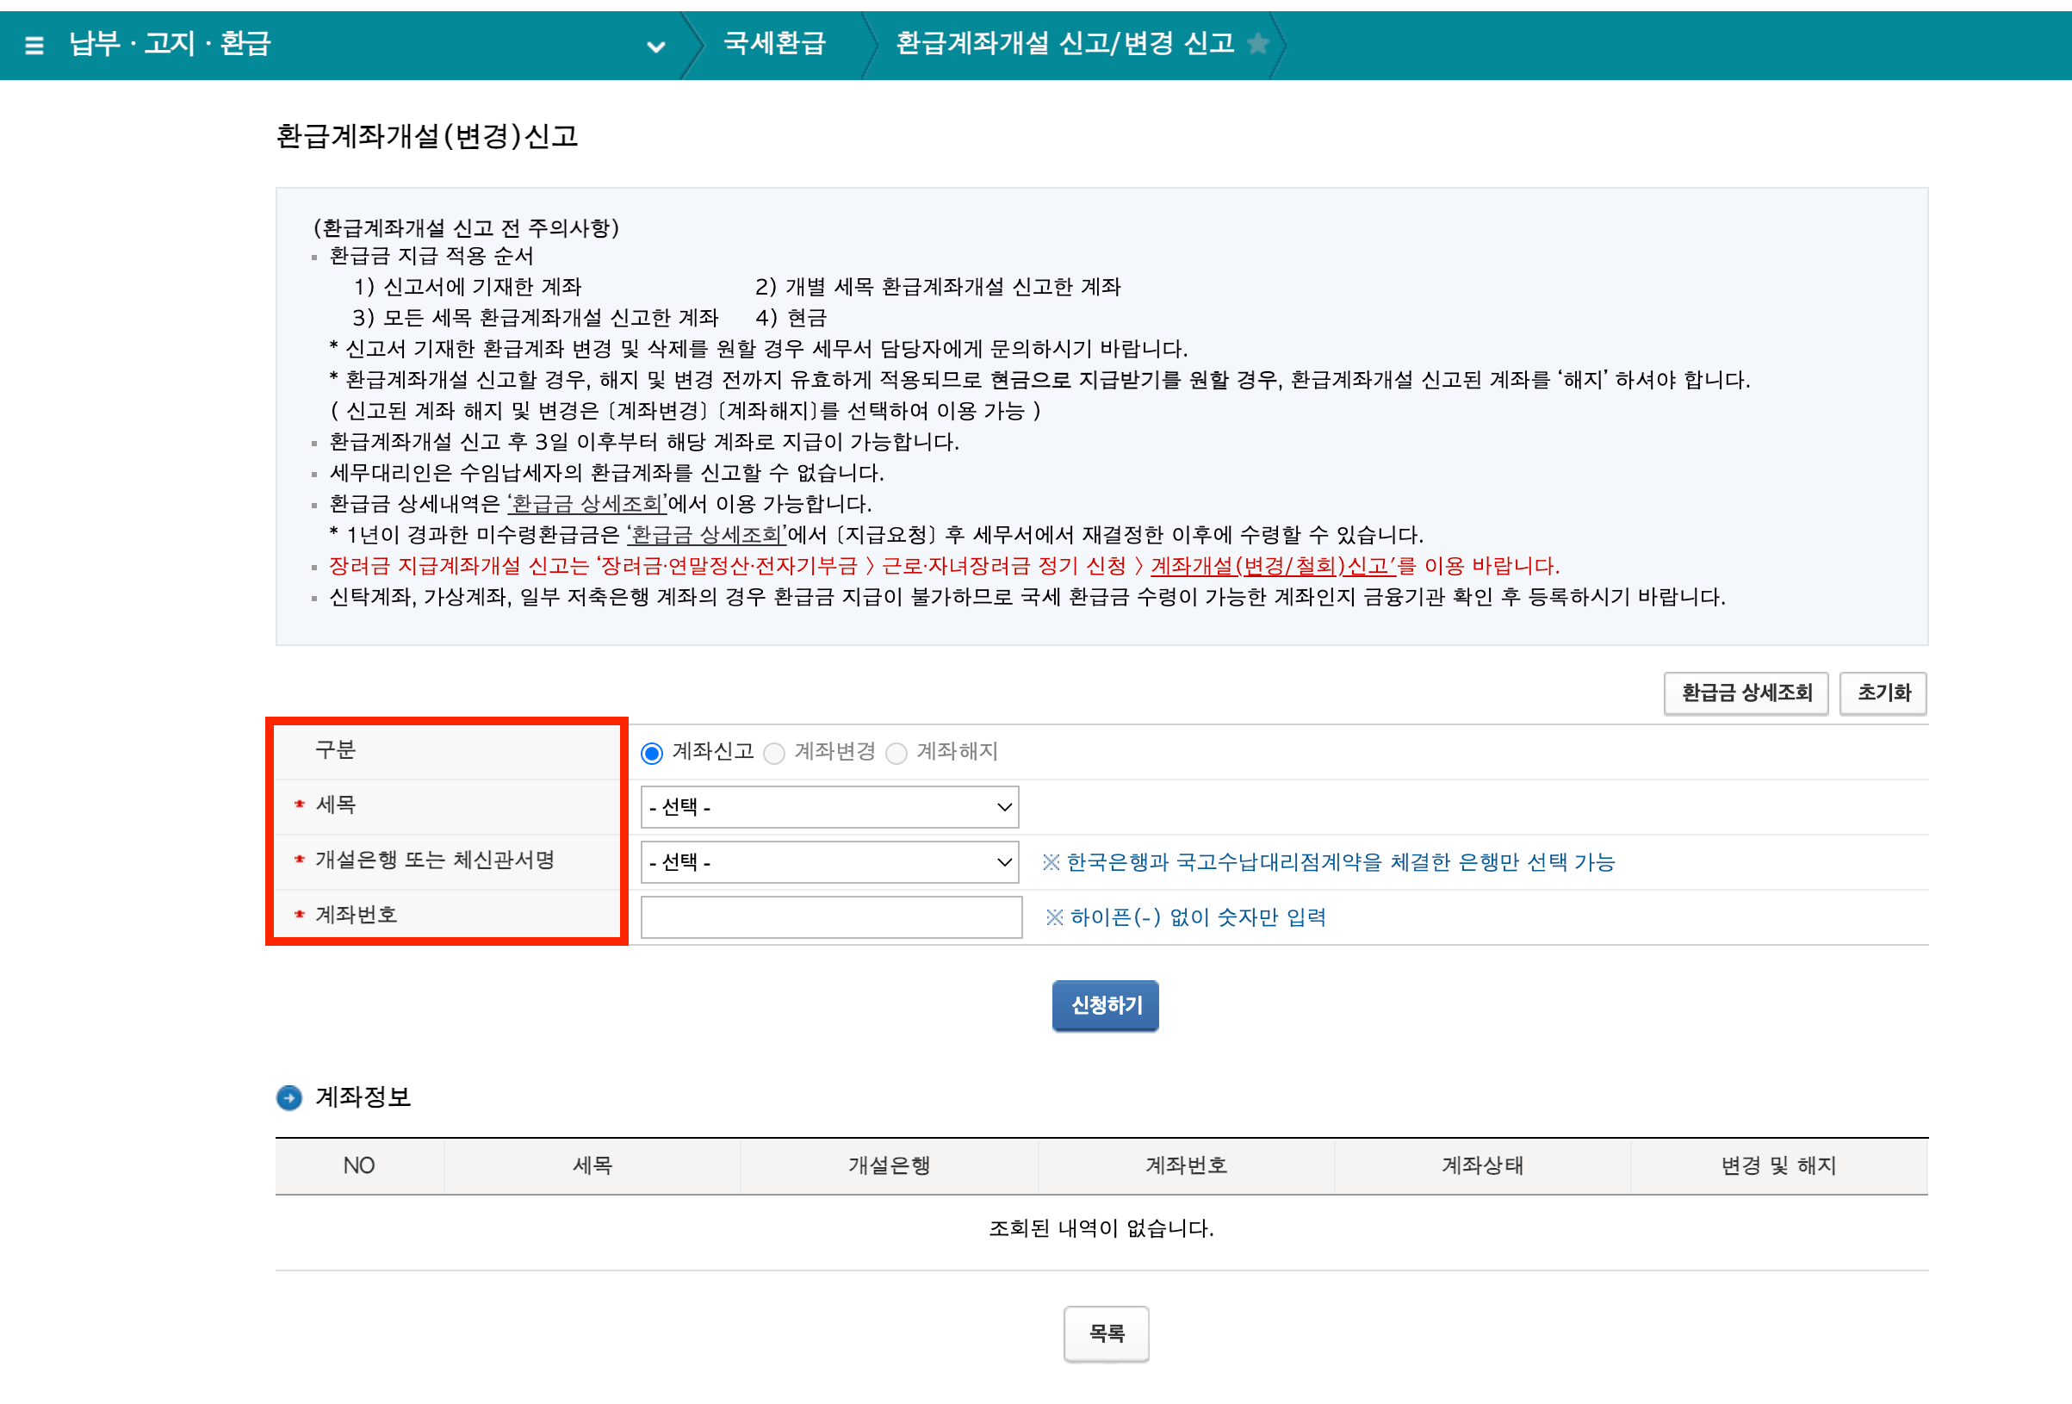Click the 납부·고지·환급 menu title

pyautogui.click(x=171, y=45)
